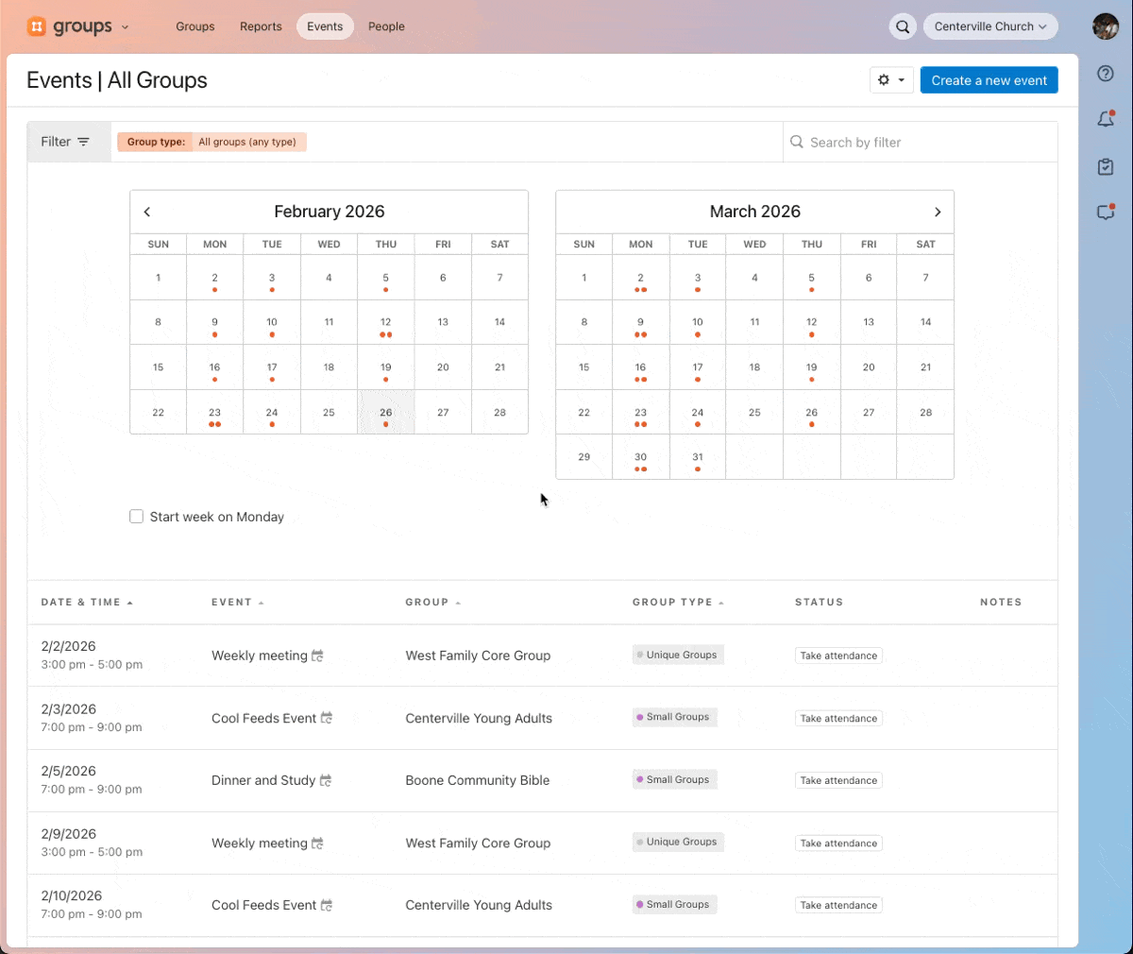Click the search magnifier icon in header
1133x954 pixels.
pos(903,26)
